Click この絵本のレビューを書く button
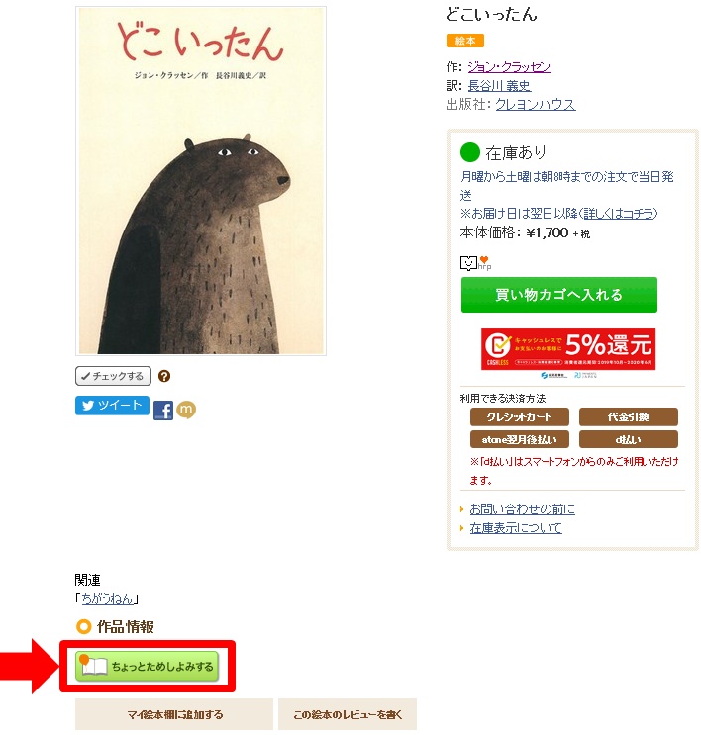Screen dimensions: 701x735 [348, 714]
